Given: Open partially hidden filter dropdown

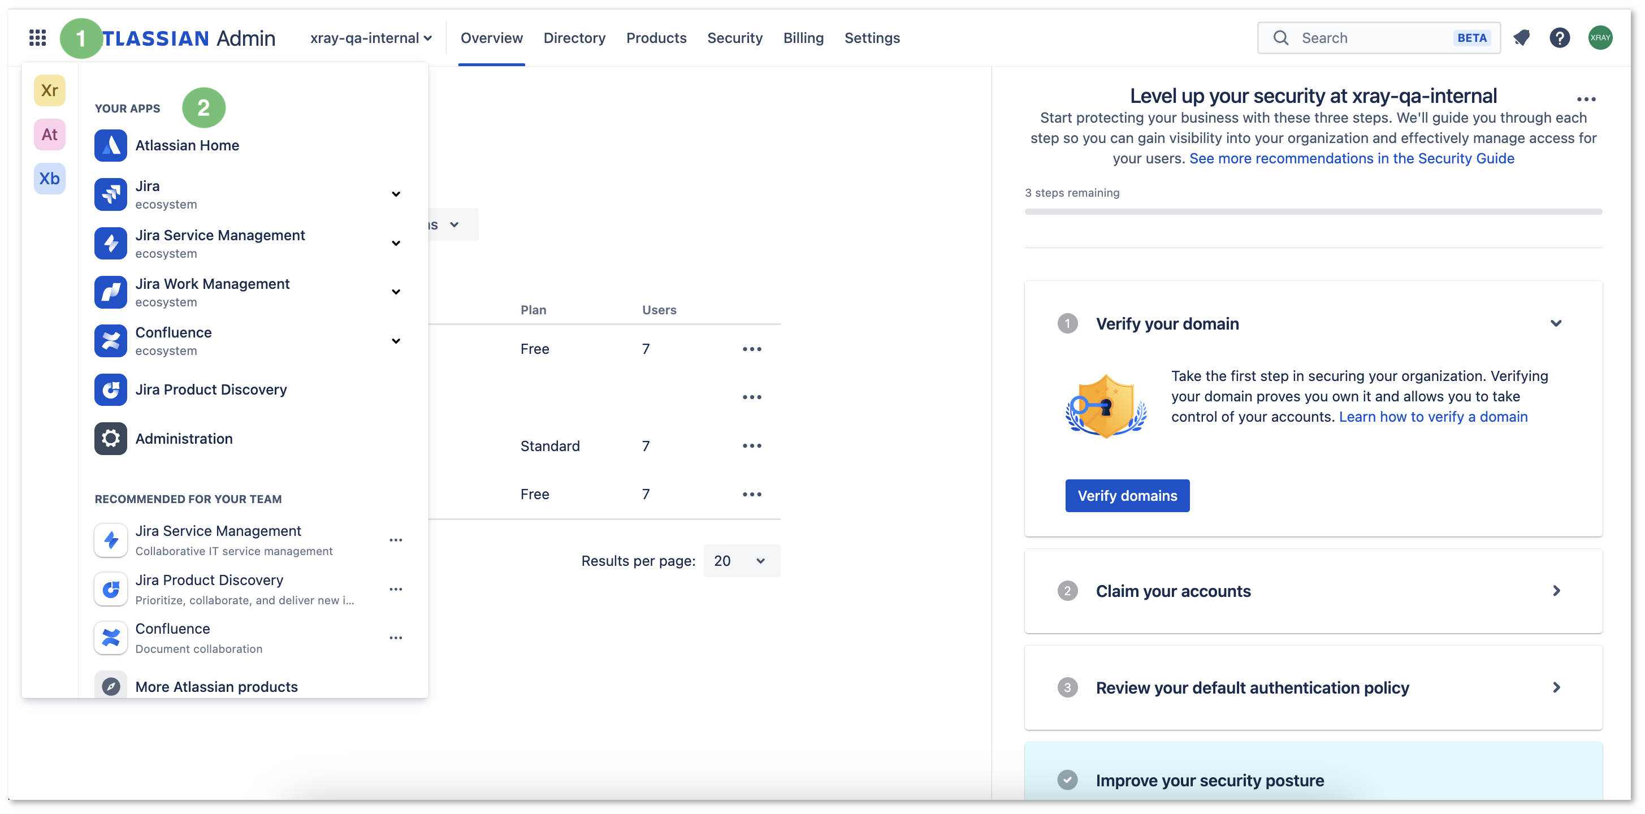Looking at the screenshot, I should click(453, 225).
